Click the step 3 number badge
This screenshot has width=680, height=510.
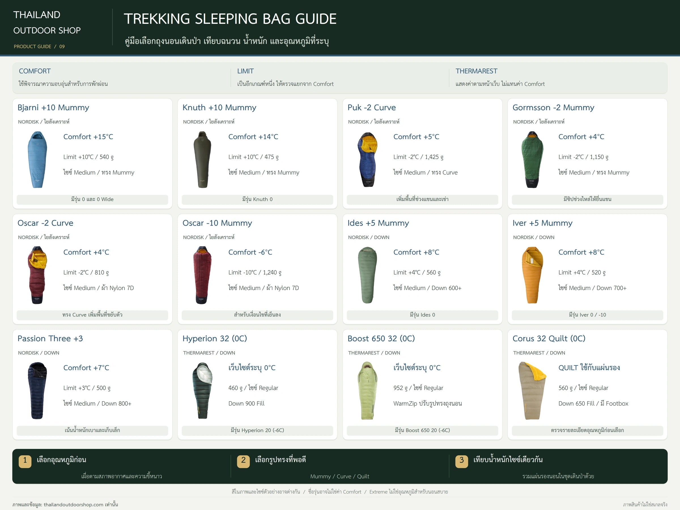pos(462,462)
